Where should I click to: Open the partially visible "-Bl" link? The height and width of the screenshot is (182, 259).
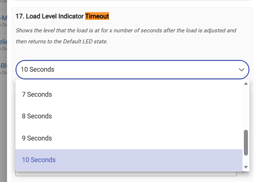tap(4, 66)
